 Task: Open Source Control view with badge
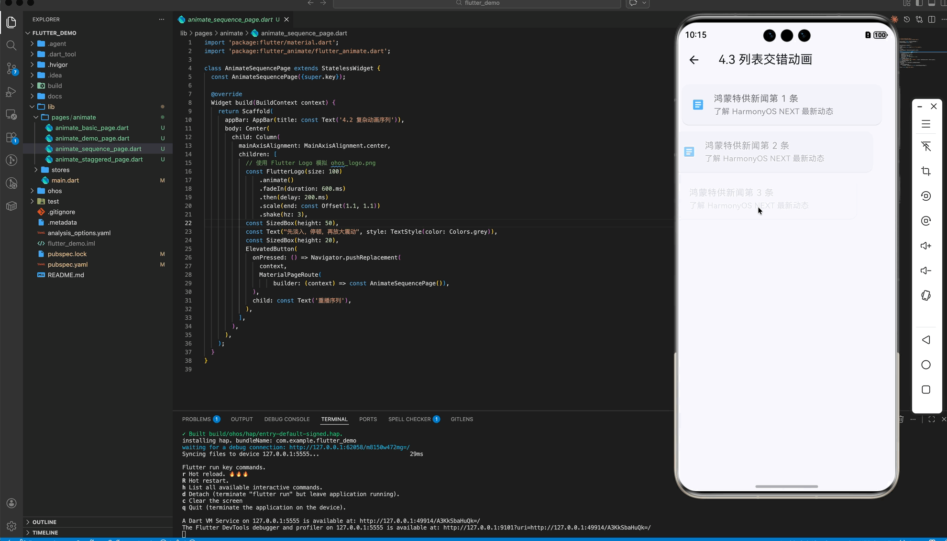(x=11, y=68)
